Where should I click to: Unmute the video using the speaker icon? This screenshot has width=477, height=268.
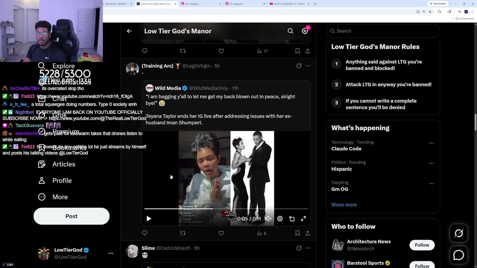[268, 219]
